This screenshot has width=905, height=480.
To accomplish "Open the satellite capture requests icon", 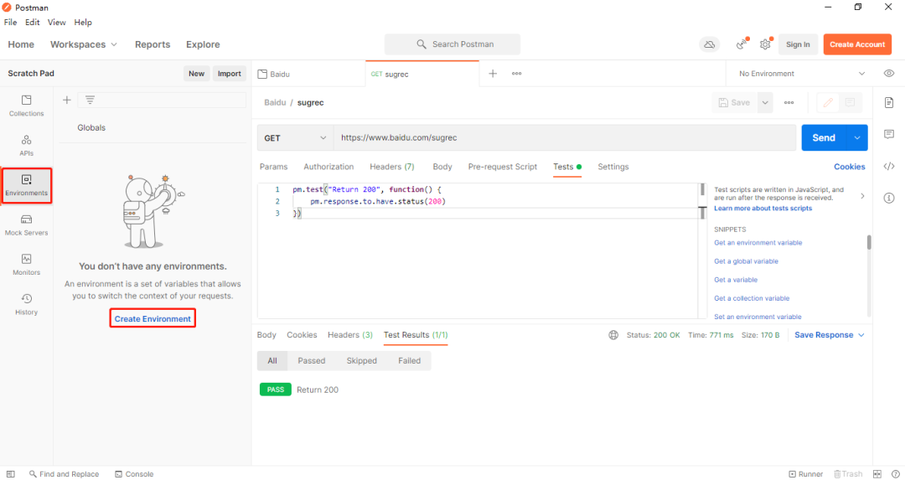I will pyautogui.click(x=742, y=44).
